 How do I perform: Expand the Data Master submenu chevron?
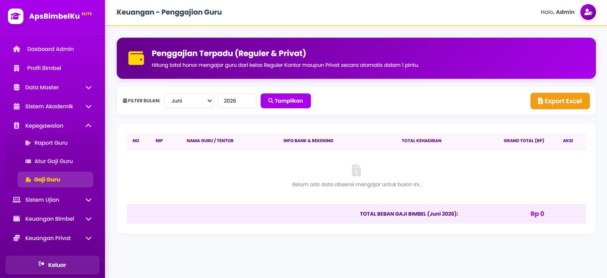pyautogui.click(x=89, y=88)
